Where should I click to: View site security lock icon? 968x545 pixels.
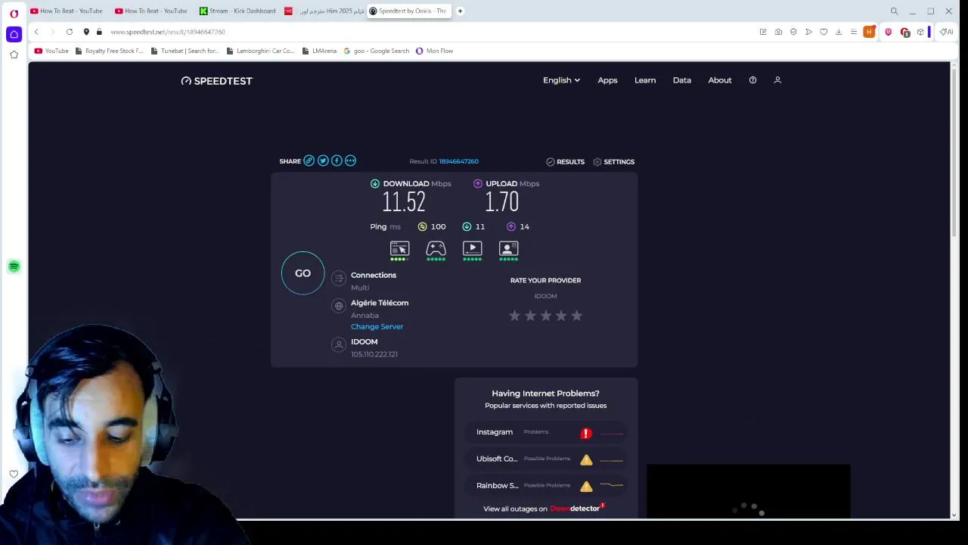[x=98, y=32]
